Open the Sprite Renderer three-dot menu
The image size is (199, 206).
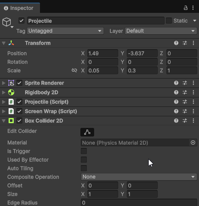click(193, 83)
